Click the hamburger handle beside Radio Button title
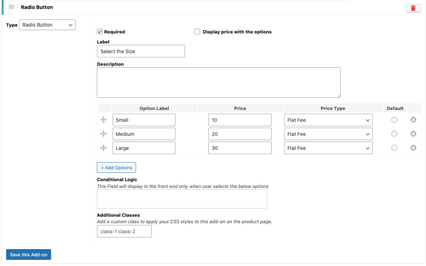426x266 pixels. coord(11,7)
